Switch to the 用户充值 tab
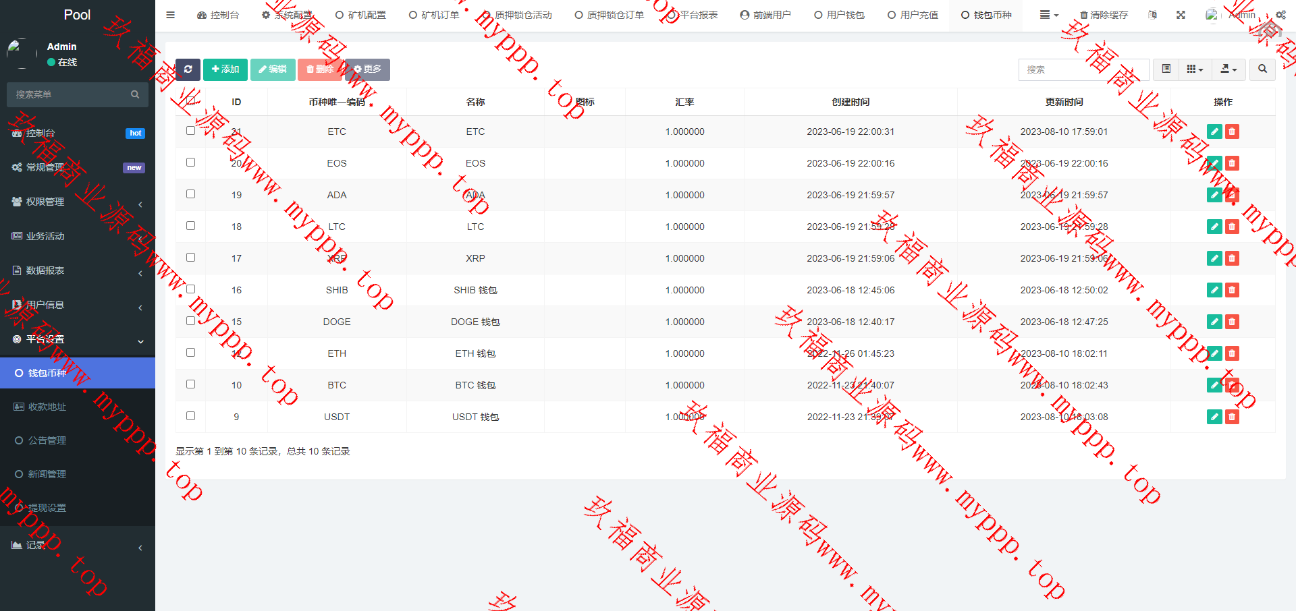The height and width of the screenshot is (611, 1296). coord(913,15)
